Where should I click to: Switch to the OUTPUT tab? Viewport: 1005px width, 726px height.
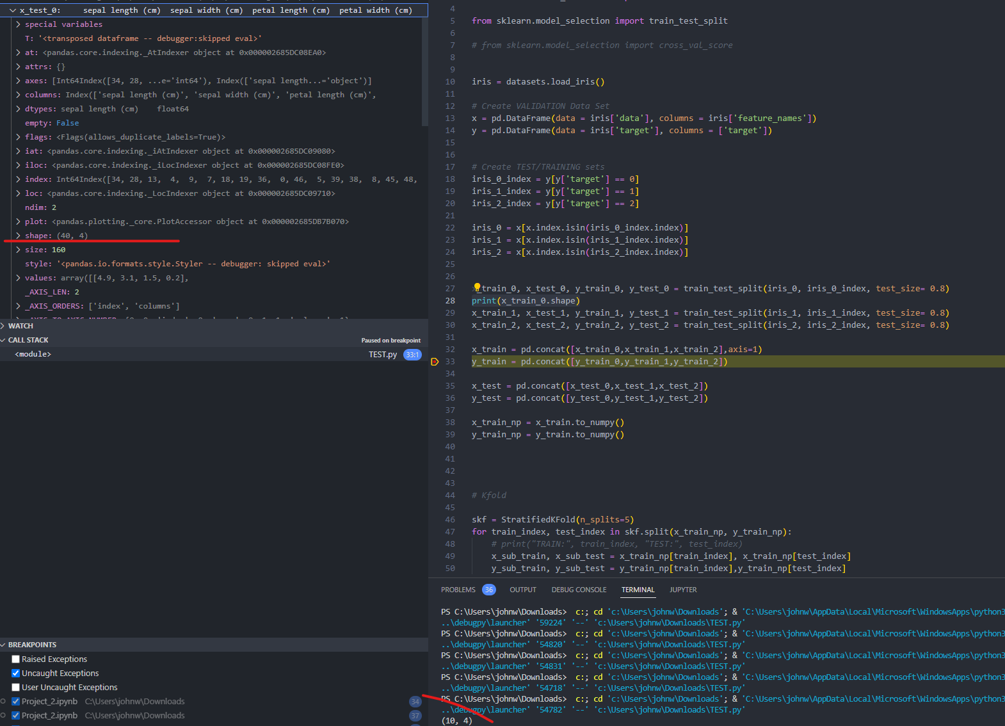[x=523, y=590]
